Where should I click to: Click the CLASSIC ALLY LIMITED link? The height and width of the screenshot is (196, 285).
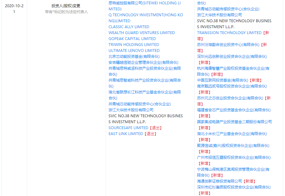(x=129, y=27)
